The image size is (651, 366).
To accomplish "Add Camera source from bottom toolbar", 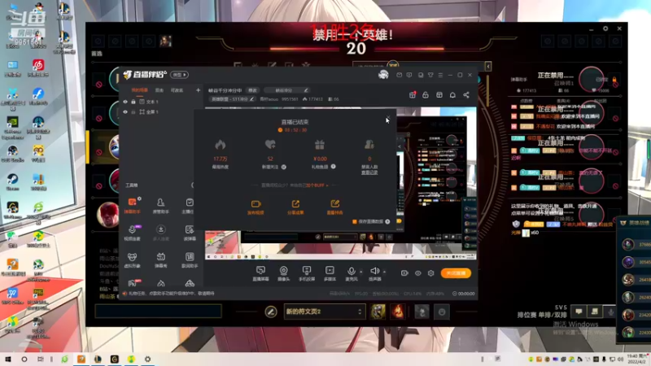I will point(283,274).
